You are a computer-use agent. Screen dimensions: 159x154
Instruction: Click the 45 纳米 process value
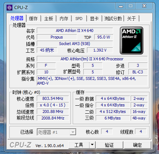click(x=47, y=50)
